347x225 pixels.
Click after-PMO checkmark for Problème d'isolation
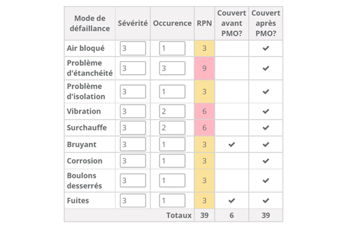tap(266, 91)
